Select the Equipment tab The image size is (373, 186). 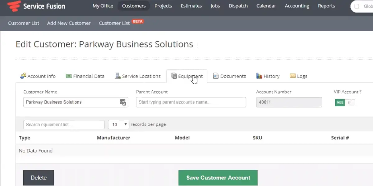click(x=187, y=76)
